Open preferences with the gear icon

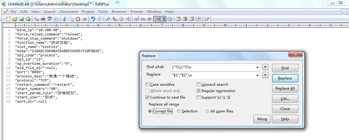point(170,19)
